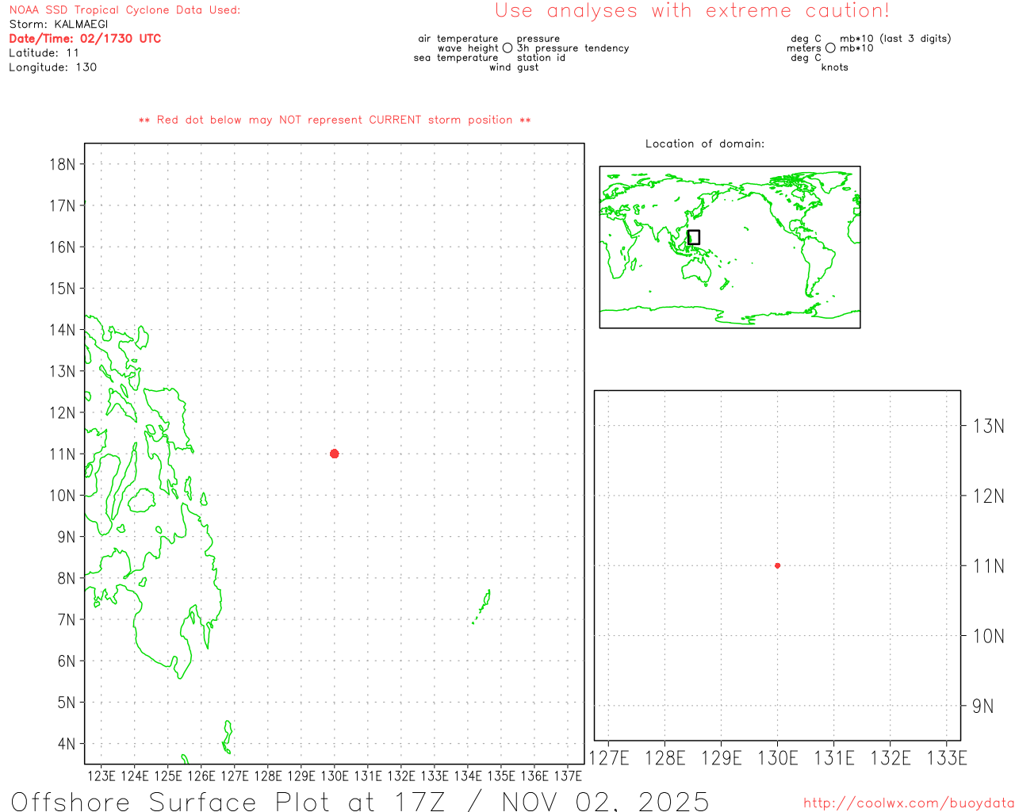
Task: Click the 18N latitude label on main map
Action: click(x=63, y=164)
